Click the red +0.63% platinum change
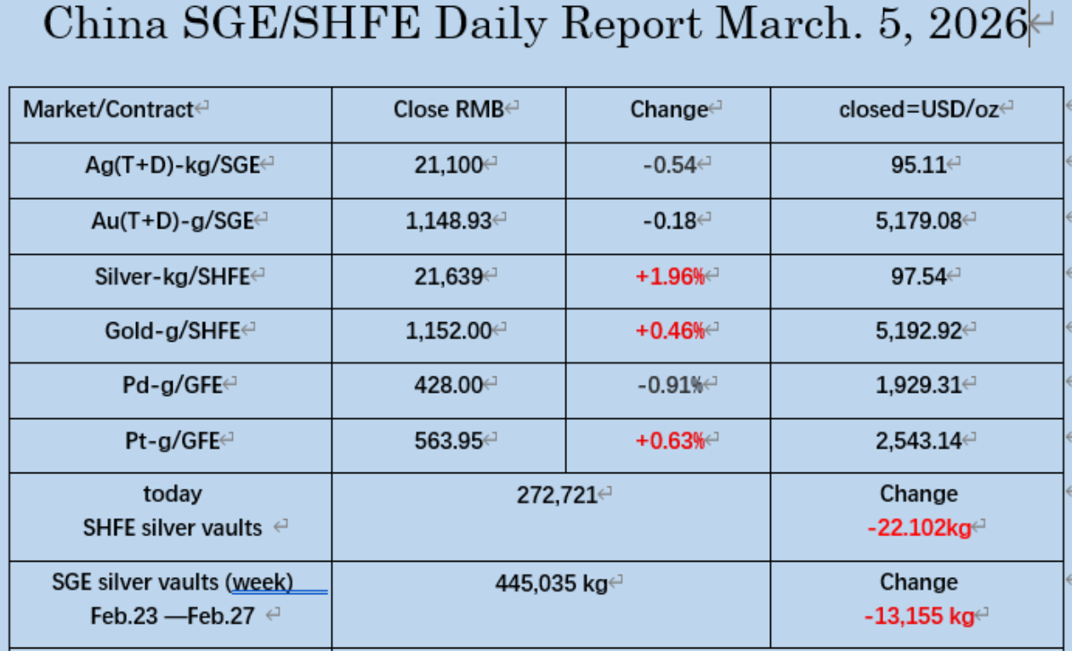Screen dimensions: 1072x651 pyautogui.click(x=670, y=440)
